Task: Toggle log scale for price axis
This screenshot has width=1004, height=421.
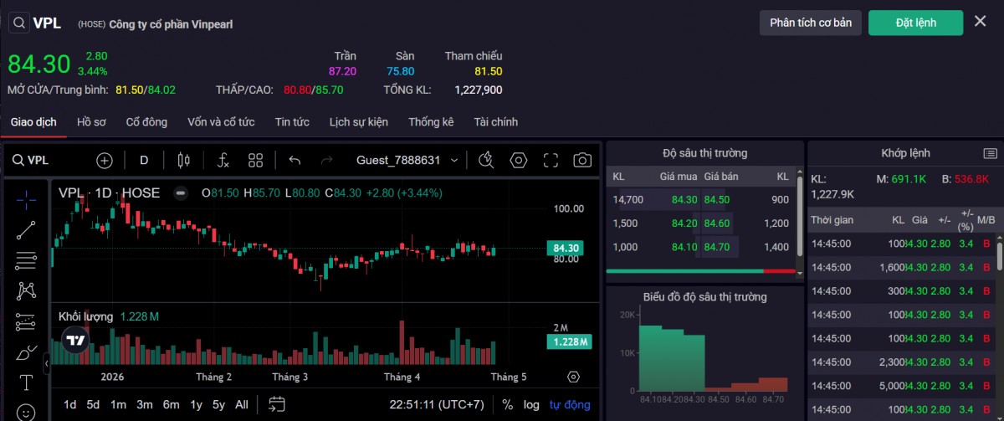Action: tap(531, 404)
